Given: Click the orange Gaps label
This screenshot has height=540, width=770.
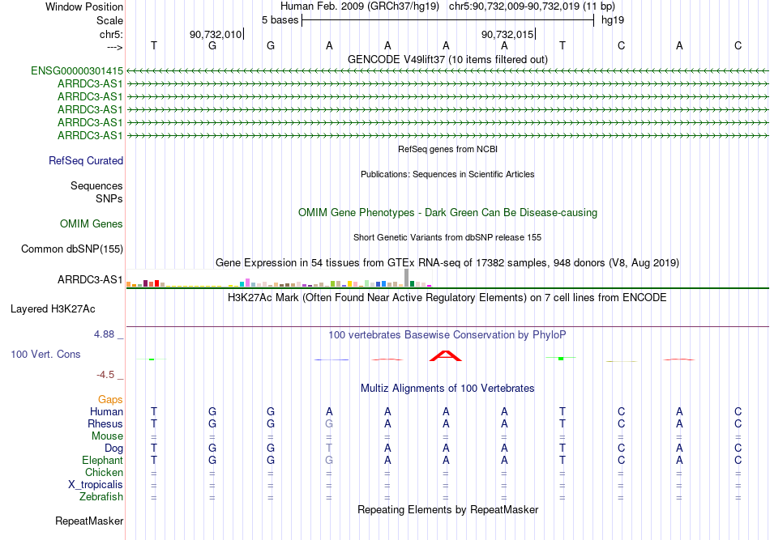Looking at the screenshot, I should (x=110, y=400).
